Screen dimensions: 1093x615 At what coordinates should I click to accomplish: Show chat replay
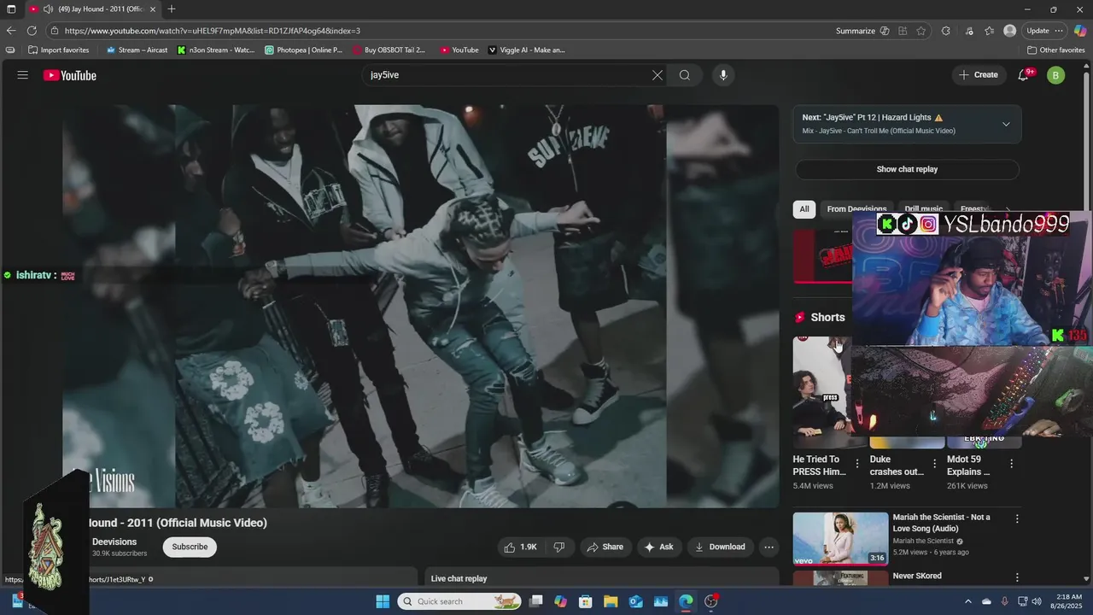[907, 169]
